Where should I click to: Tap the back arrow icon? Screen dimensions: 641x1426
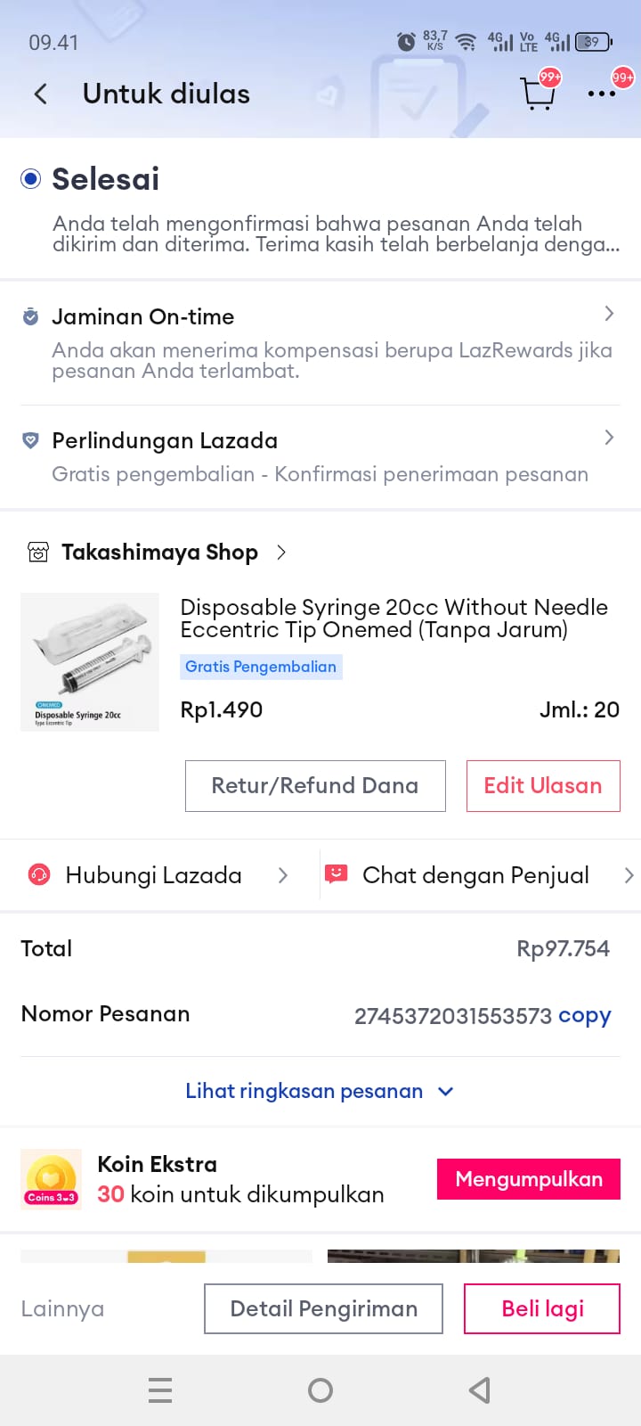coord(40,94)
